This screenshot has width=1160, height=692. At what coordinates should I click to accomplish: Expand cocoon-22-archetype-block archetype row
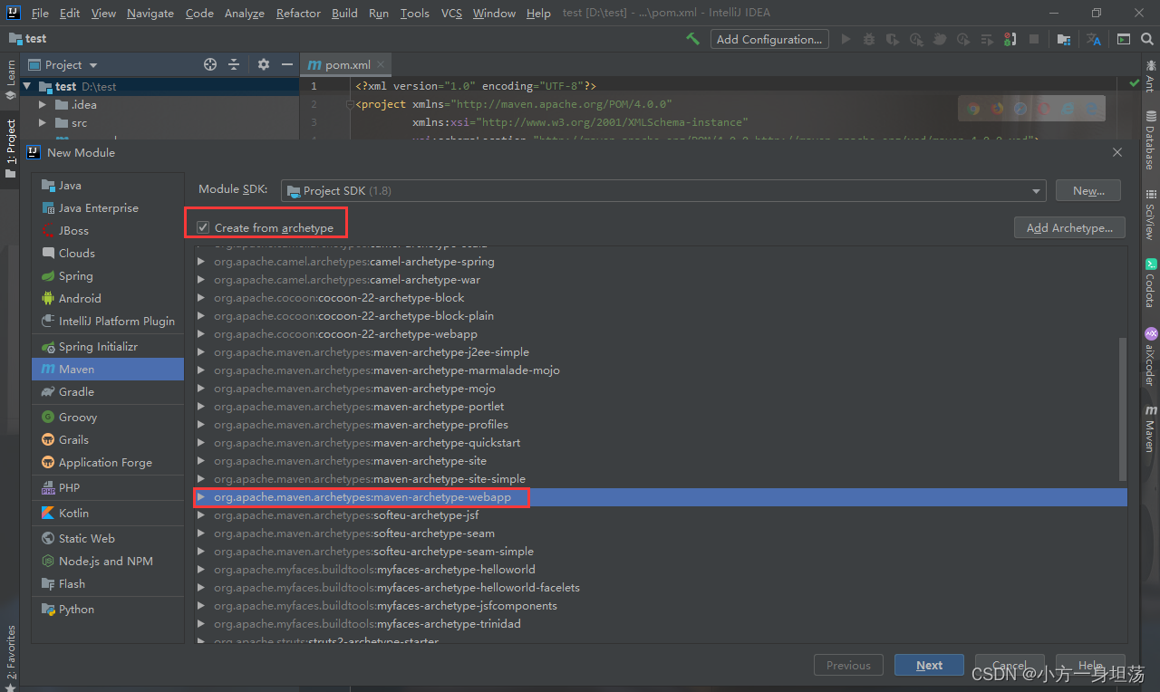(x=201, y=298)
